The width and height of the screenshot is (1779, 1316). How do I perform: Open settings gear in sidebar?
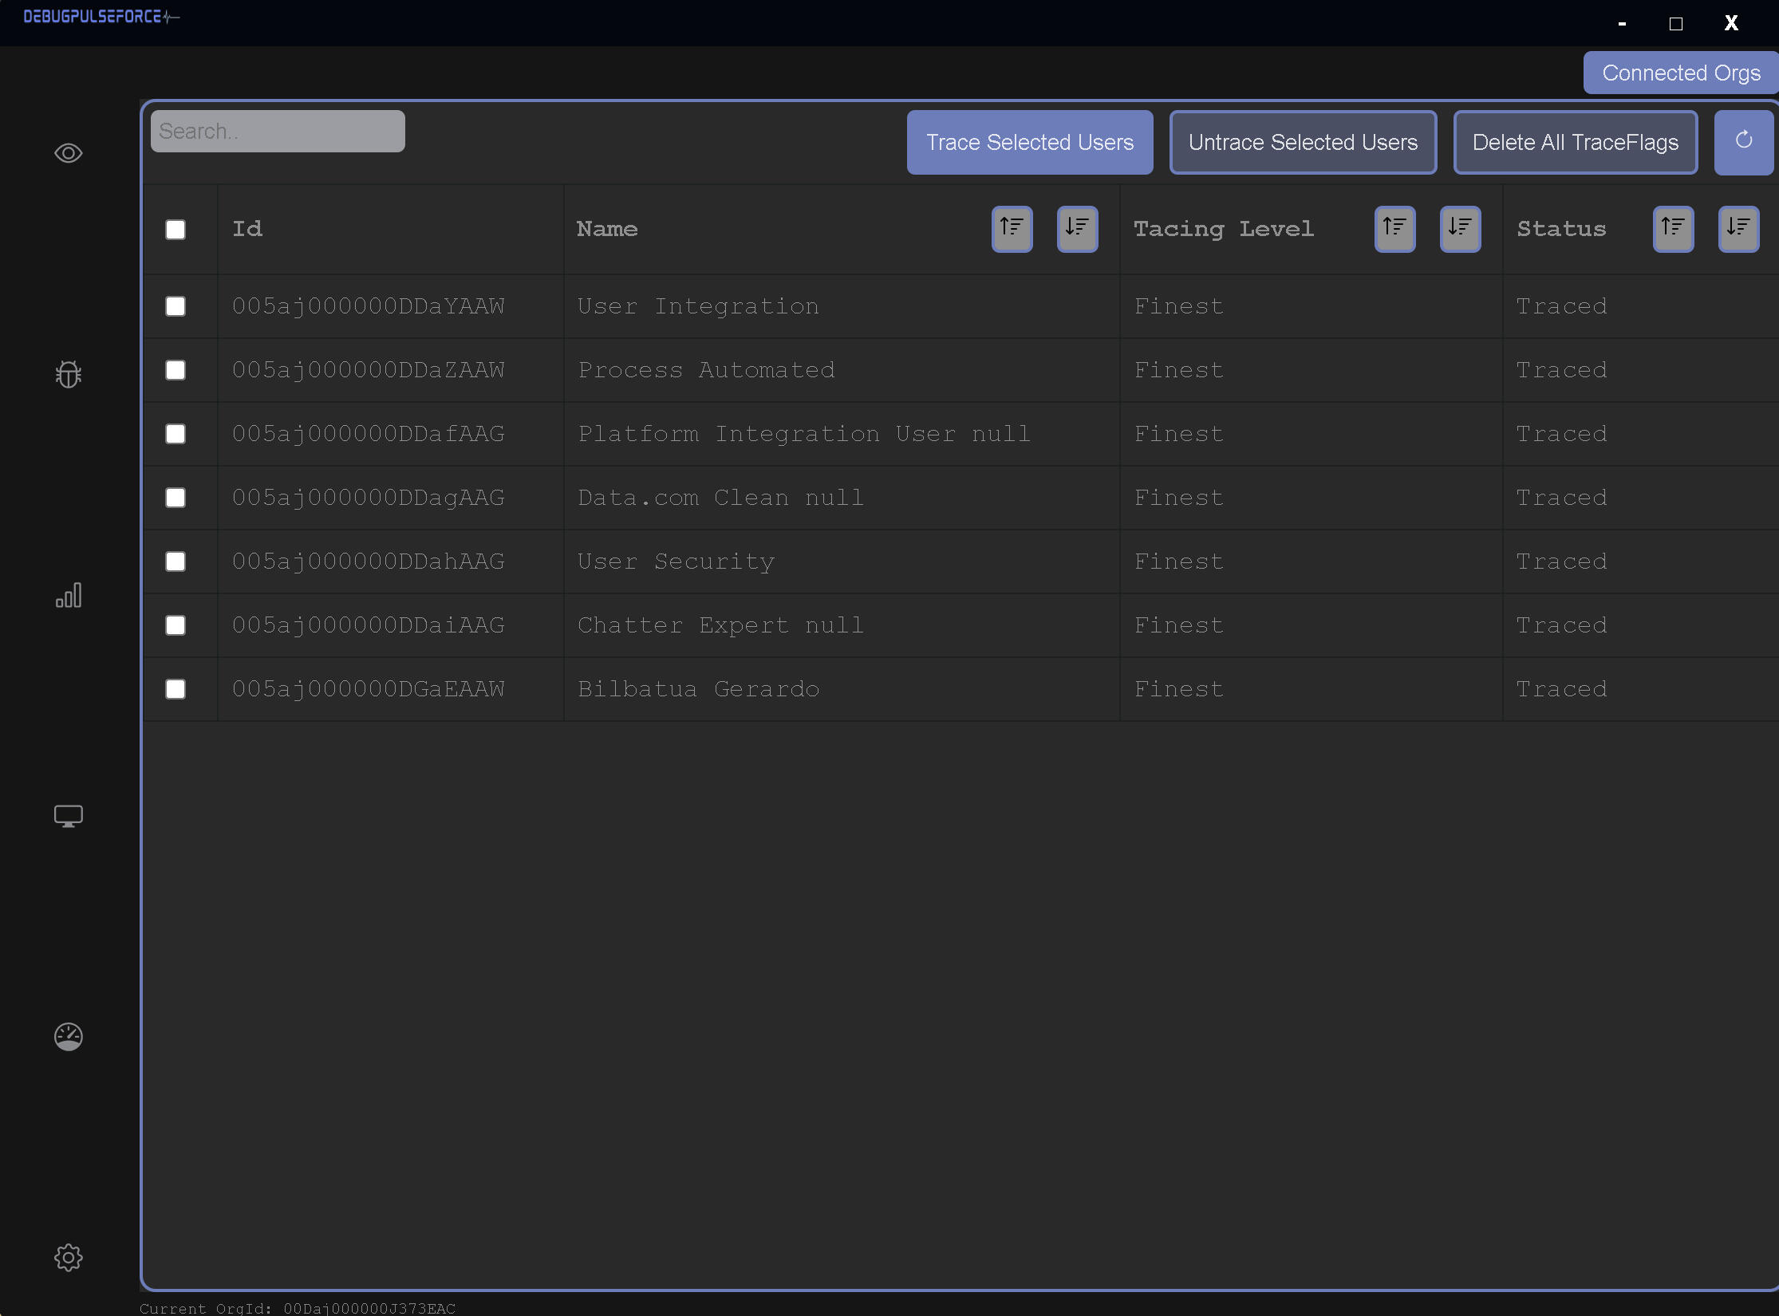69,1258
